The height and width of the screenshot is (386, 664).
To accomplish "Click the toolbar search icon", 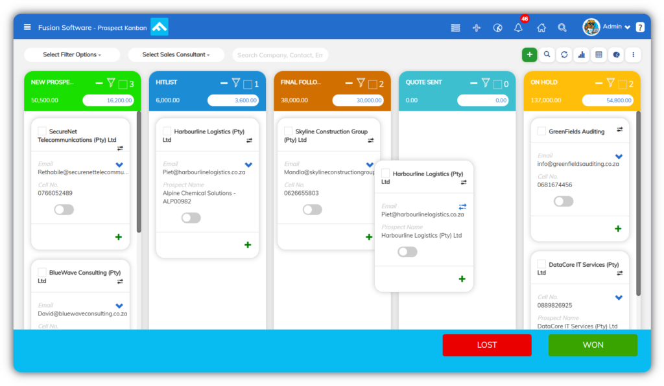I will coord(547,54).
